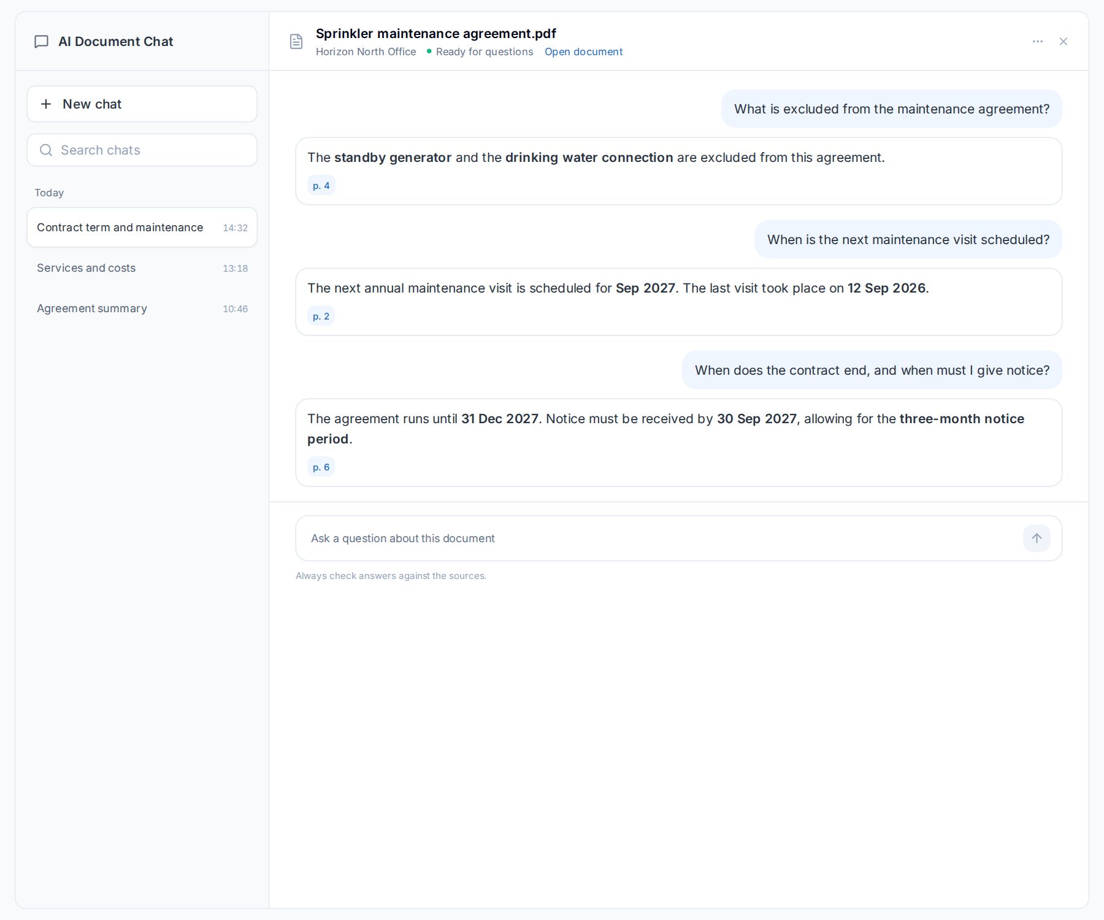Click the chat bubble icon beside AI Document Chat

tap(41, 42)
